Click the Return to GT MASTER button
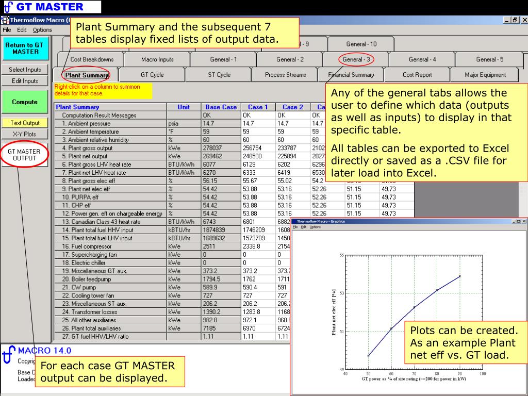Image resolution: width=528 pixels, height=396 pixels. click(26, 48)
